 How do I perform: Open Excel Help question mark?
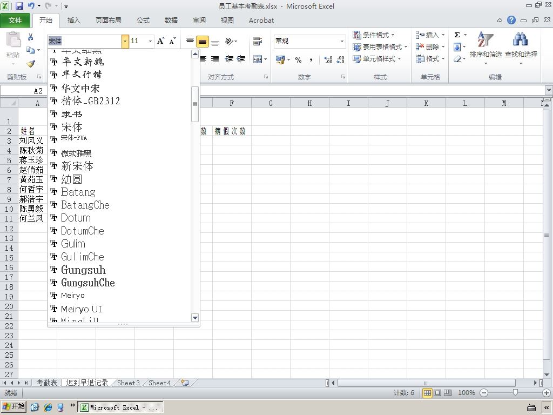(x=511, y=20)
